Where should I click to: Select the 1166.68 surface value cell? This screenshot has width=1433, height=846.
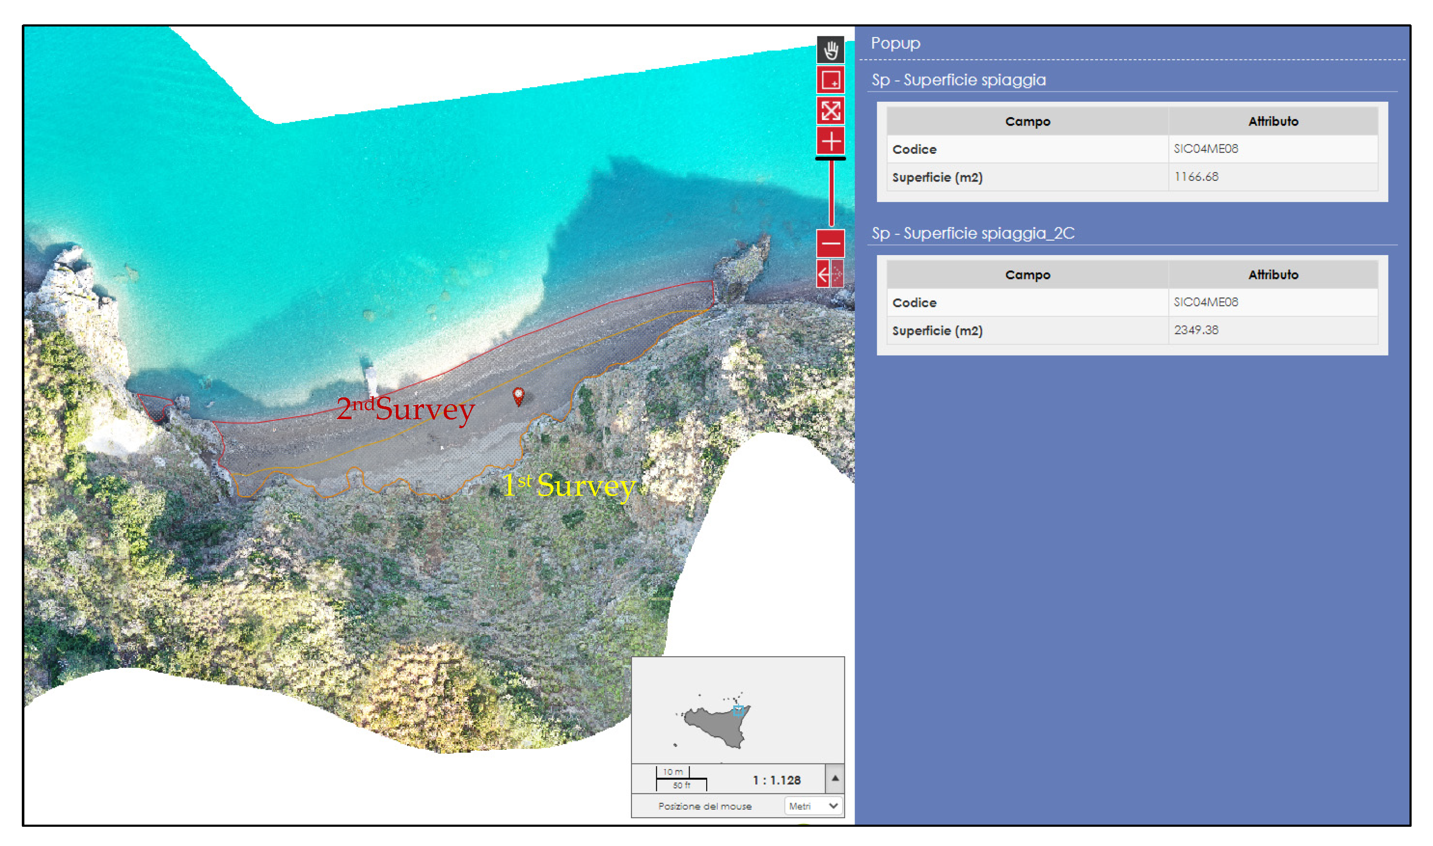click(1196, 177)
